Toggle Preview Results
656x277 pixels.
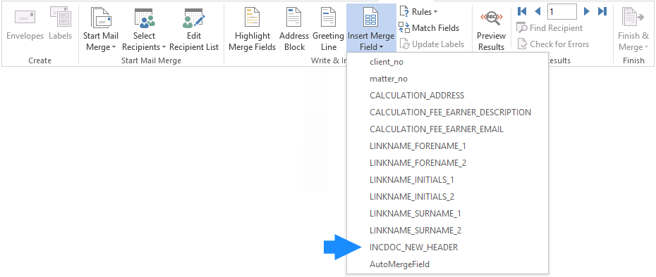(491, 30)
